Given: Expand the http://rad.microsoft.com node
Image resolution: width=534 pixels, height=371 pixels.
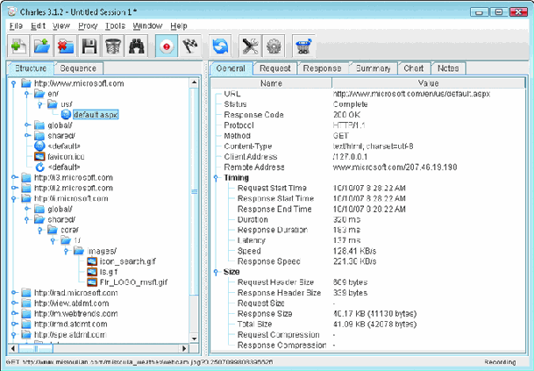Looking at the screenshot, I should (14, 293).
